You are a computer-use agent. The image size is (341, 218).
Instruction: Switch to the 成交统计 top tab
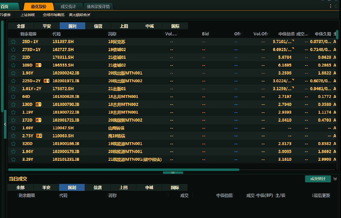[68, 7]
